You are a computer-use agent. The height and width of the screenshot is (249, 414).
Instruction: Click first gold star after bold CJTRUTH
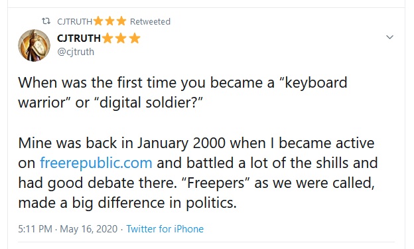pyautogui.click(x=107, y=39)
